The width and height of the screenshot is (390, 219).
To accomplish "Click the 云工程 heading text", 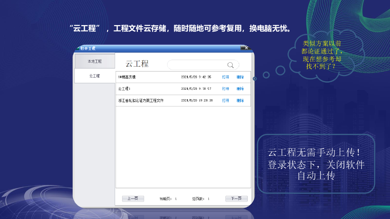I will [x=137, y=64].
